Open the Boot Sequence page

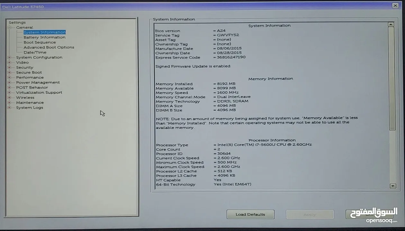point(40,42)
